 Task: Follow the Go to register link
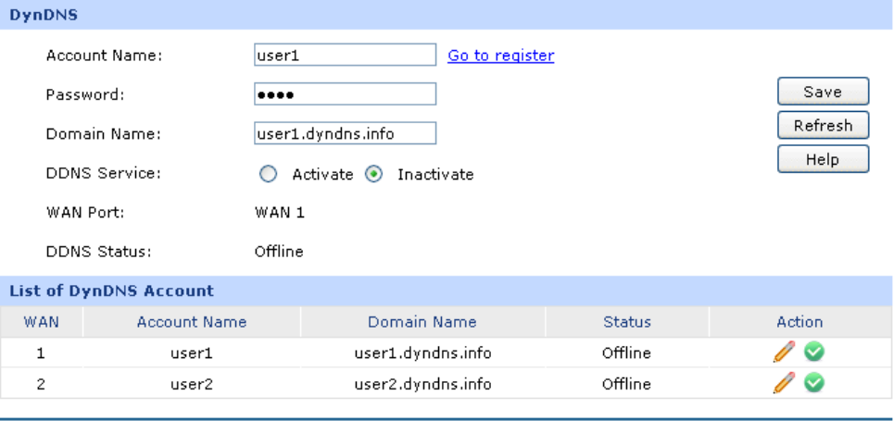click(500, 56)
